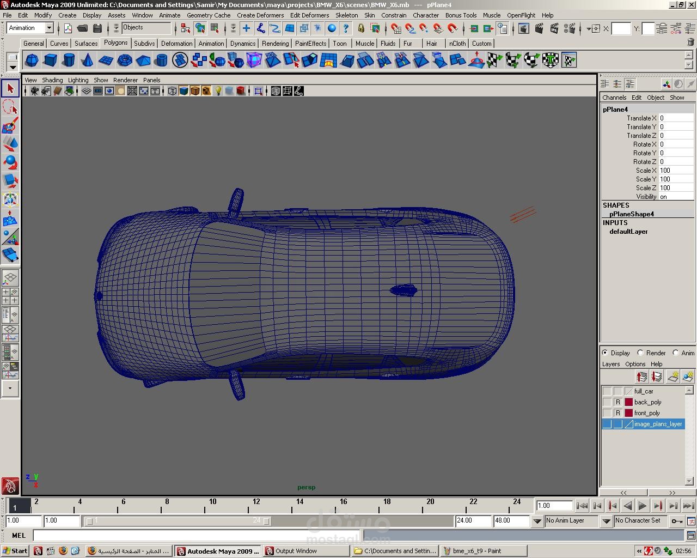
Task: Enable wireframe display in viewport toolbar
Action: 172,91
